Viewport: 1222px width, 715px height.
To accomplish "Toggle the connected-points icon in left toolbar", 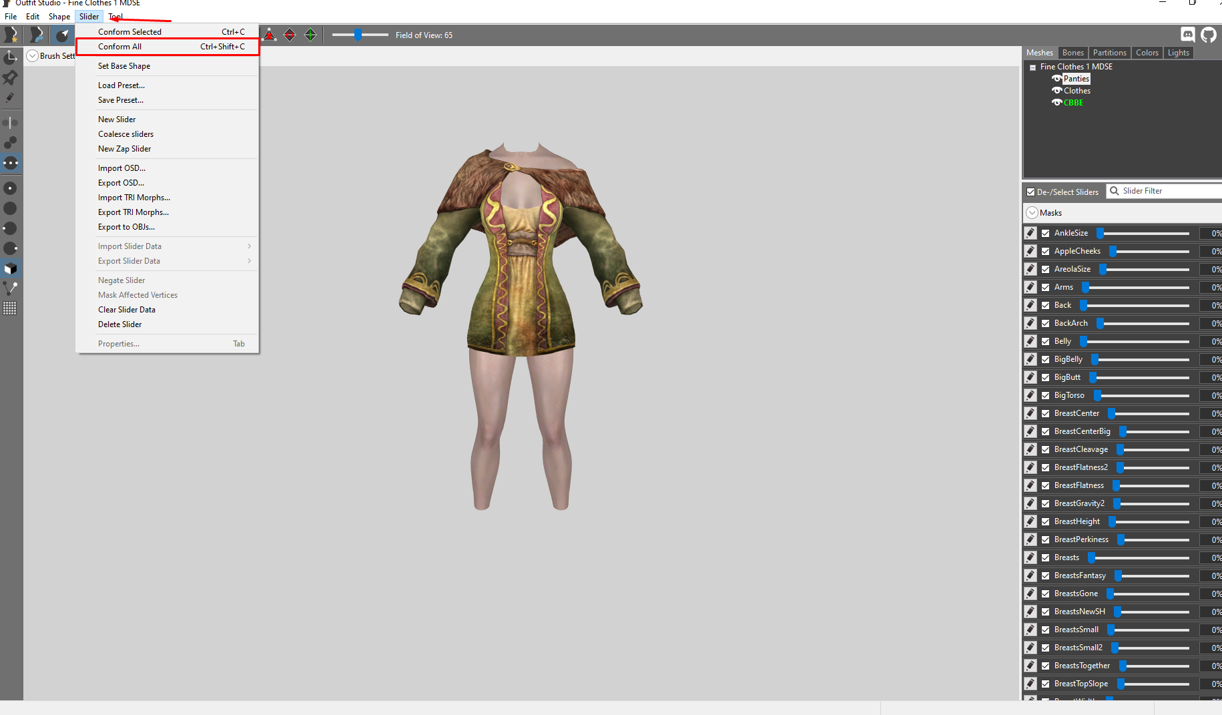I will point(11,143).
